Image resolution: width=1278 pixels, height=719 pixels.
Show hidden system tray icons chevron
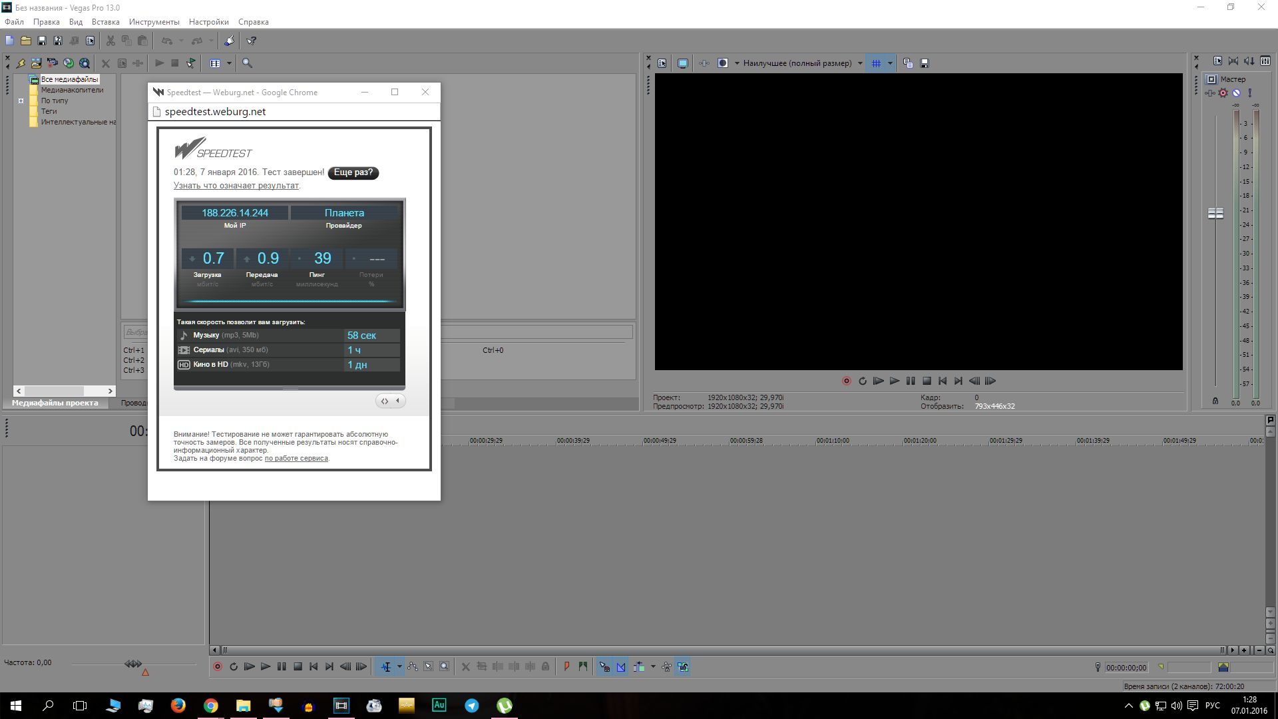(1128, 706)
